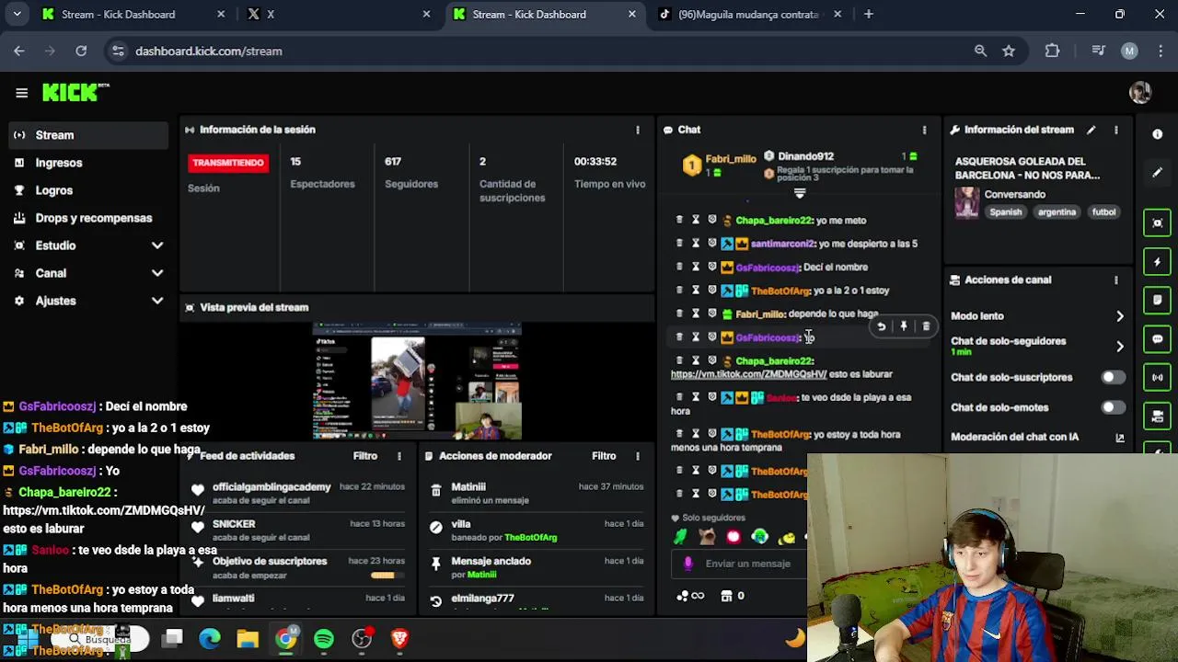
Task: Click Fabri_millo top gifter name
Action: pyautogui.click(x=731, y=159)
